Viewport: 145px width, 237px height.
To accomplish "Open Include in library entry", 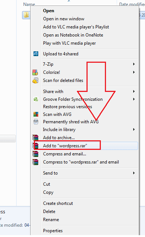I will (59, 130).
